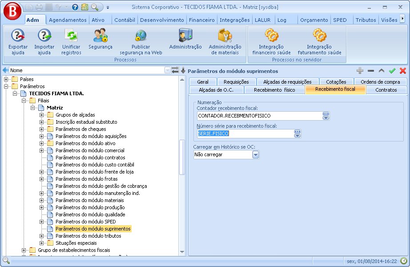Collapse the Parâmetros tree node

coord(6,86)
